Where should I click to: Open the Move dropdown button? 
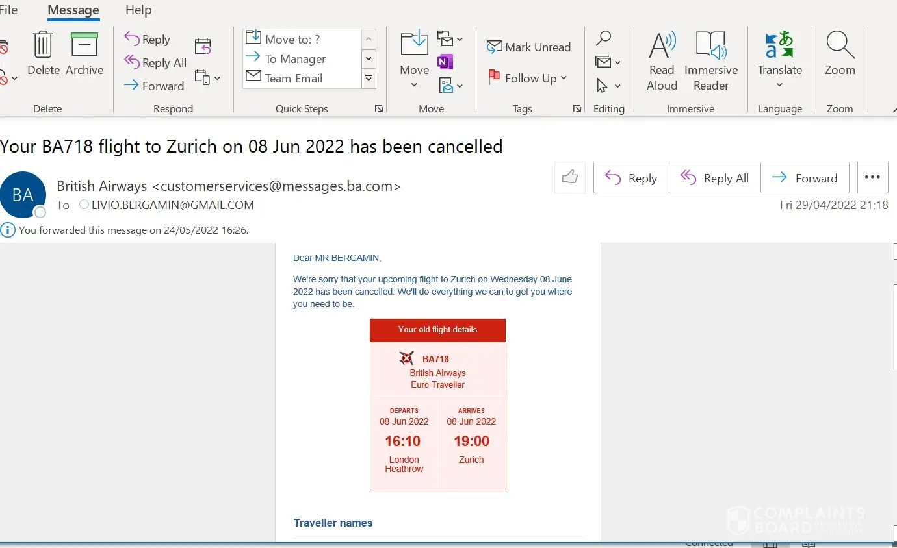415,61
